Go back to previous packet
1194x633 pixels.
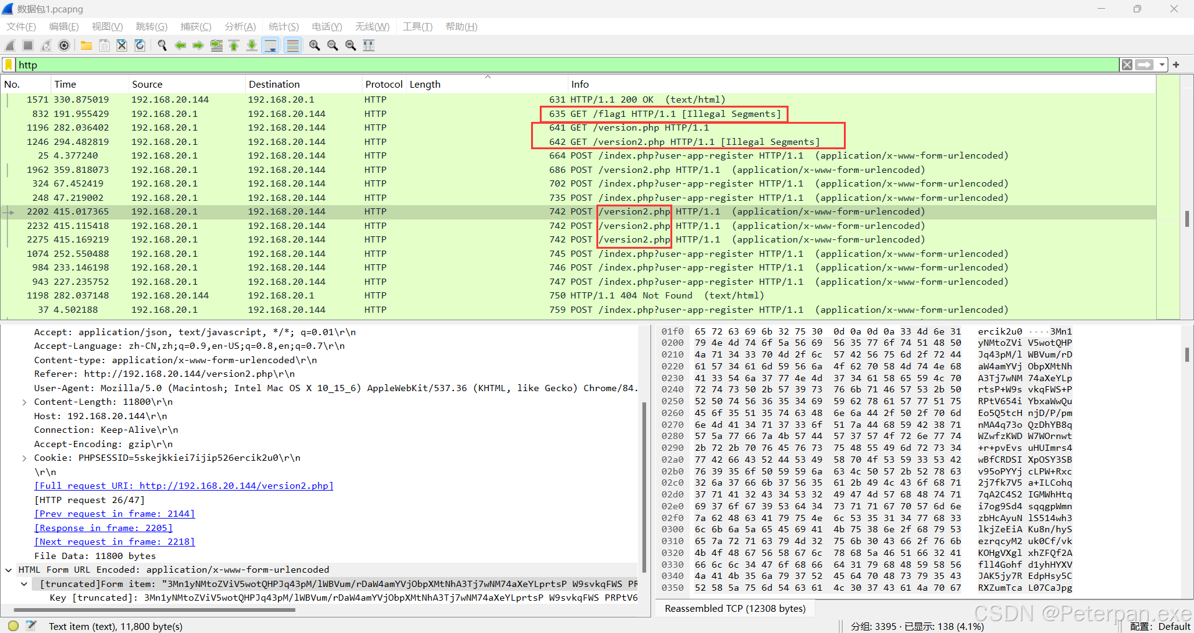[x=180, y=45]
